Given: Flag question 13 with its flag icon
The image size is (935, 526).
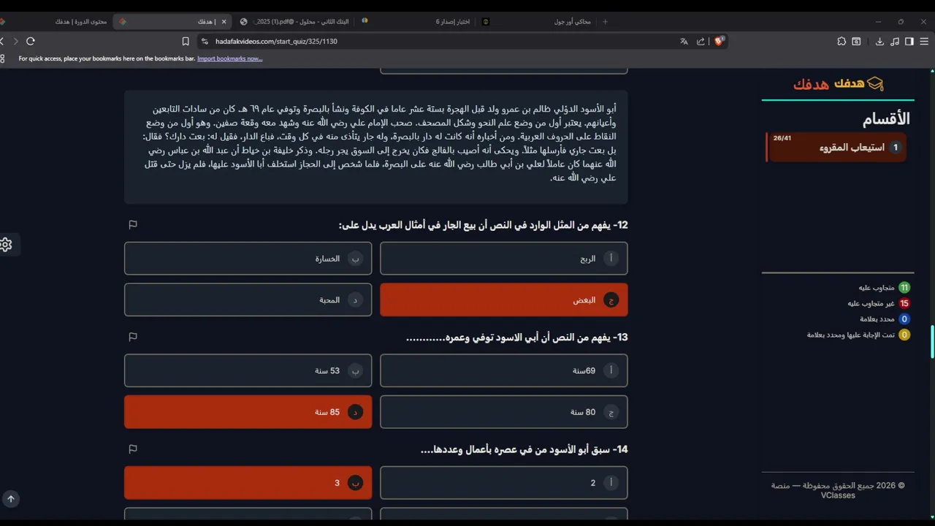Looking at the screenshot, I should [x=133, y=337].
